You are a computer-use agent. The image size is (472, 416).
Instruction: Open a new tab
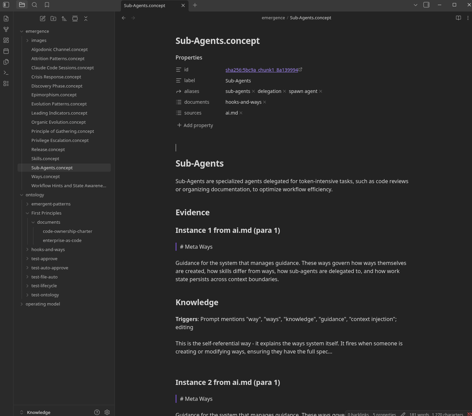point(195,5)
